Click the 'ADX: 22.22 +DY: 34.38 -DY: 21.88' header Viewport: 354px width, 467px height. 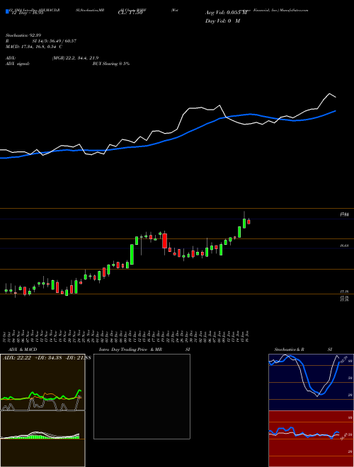47,357
